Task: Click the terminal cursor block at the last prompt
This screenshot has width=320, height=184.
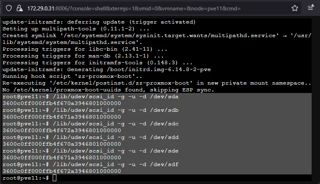Action: (x=55, y=178)
